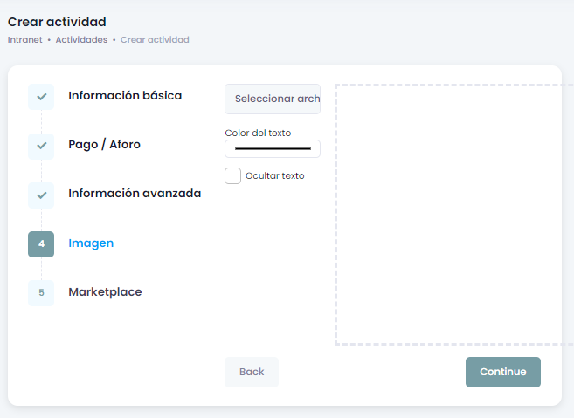Click the checkmark icon beside Información básica

click(41, 96)
